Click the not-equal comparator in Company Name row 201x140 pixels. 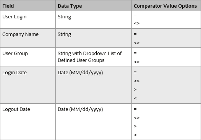click(x=137, y=43)
